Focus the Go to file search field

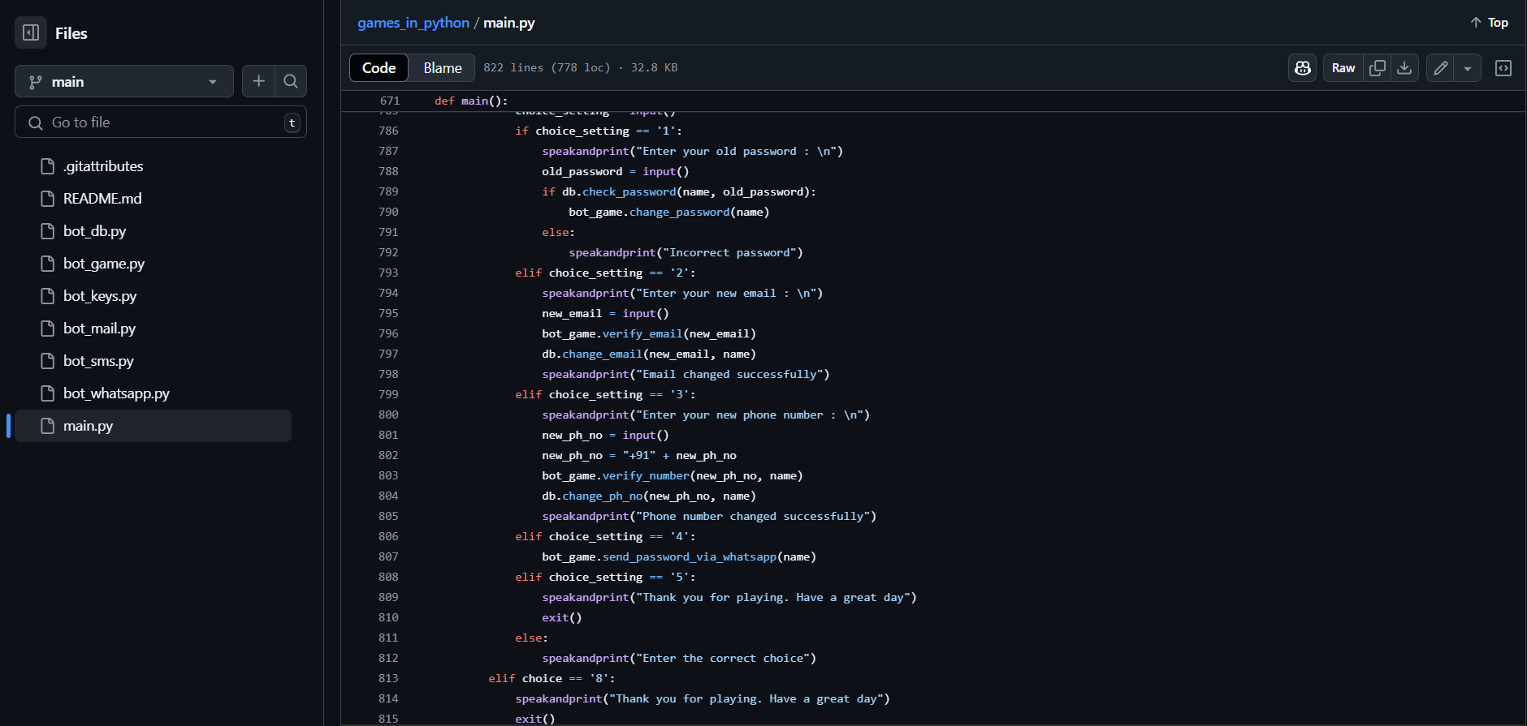tap(161, 122)
